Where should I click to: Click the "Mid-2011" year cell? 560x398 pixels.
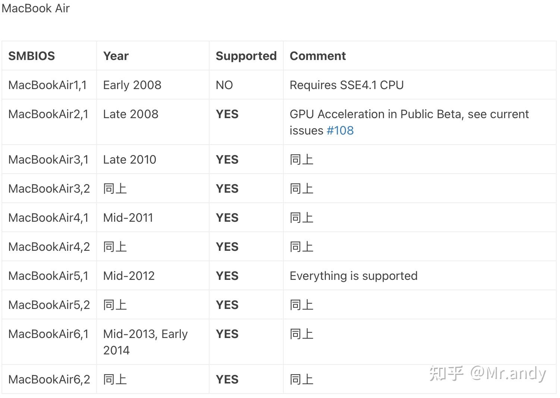[128, 218]
